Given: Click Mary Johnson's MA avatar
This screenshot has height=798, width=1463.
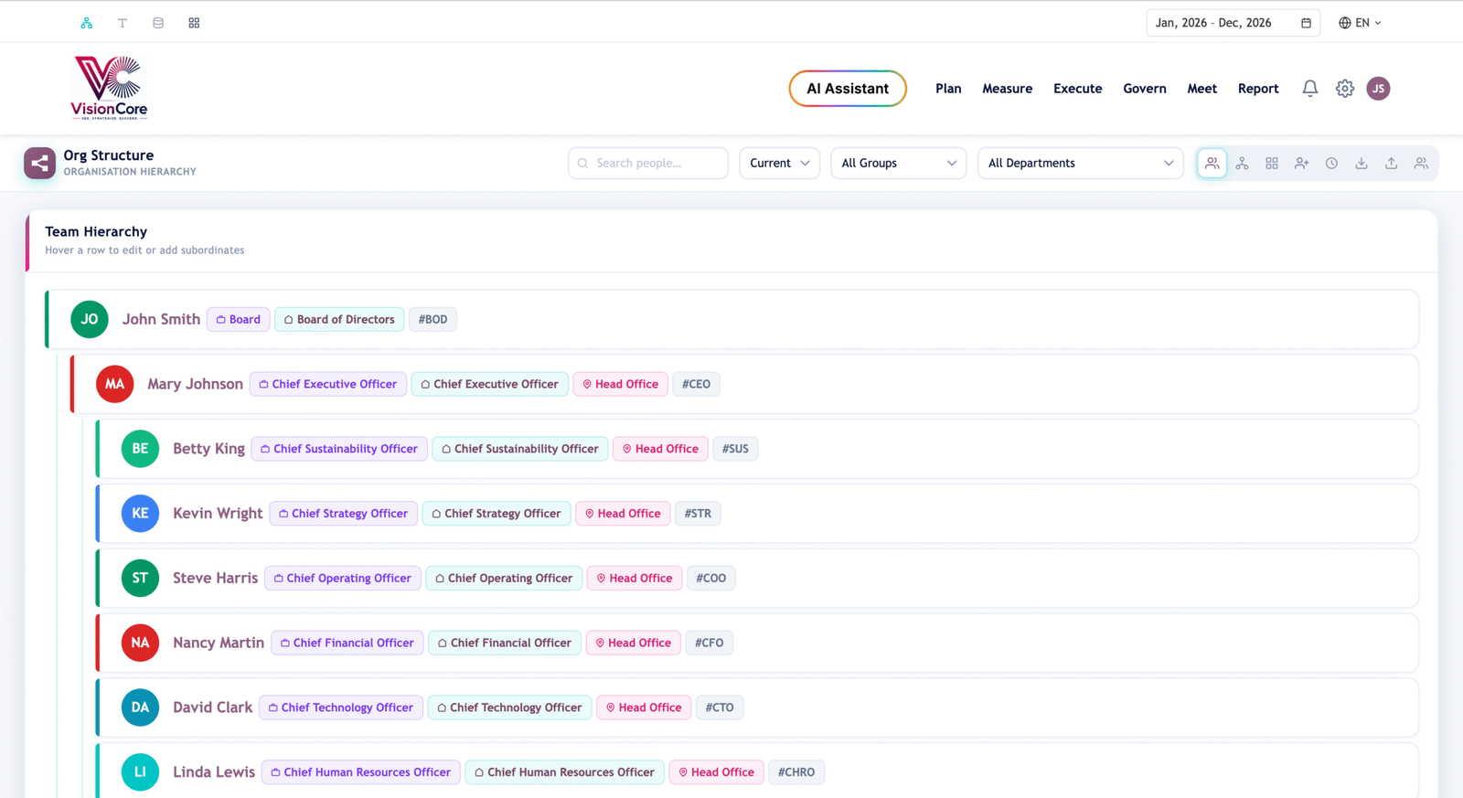Looking at the screenshot, I should click(114, 384).
